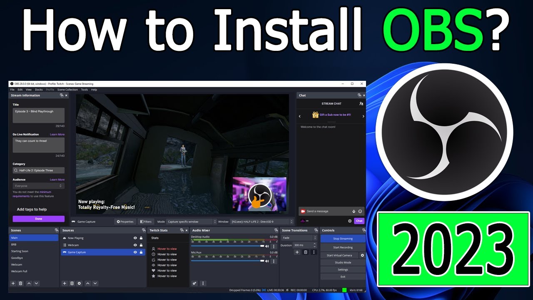Click the Category search field
This screenshot has width=533, height=300.
(x=38, y=170)
